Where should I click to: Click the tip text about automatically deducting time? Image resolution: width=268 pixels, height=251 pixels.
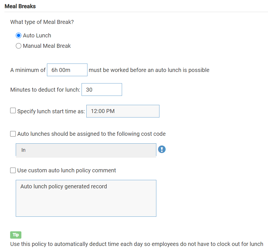(x=137, y=244)
